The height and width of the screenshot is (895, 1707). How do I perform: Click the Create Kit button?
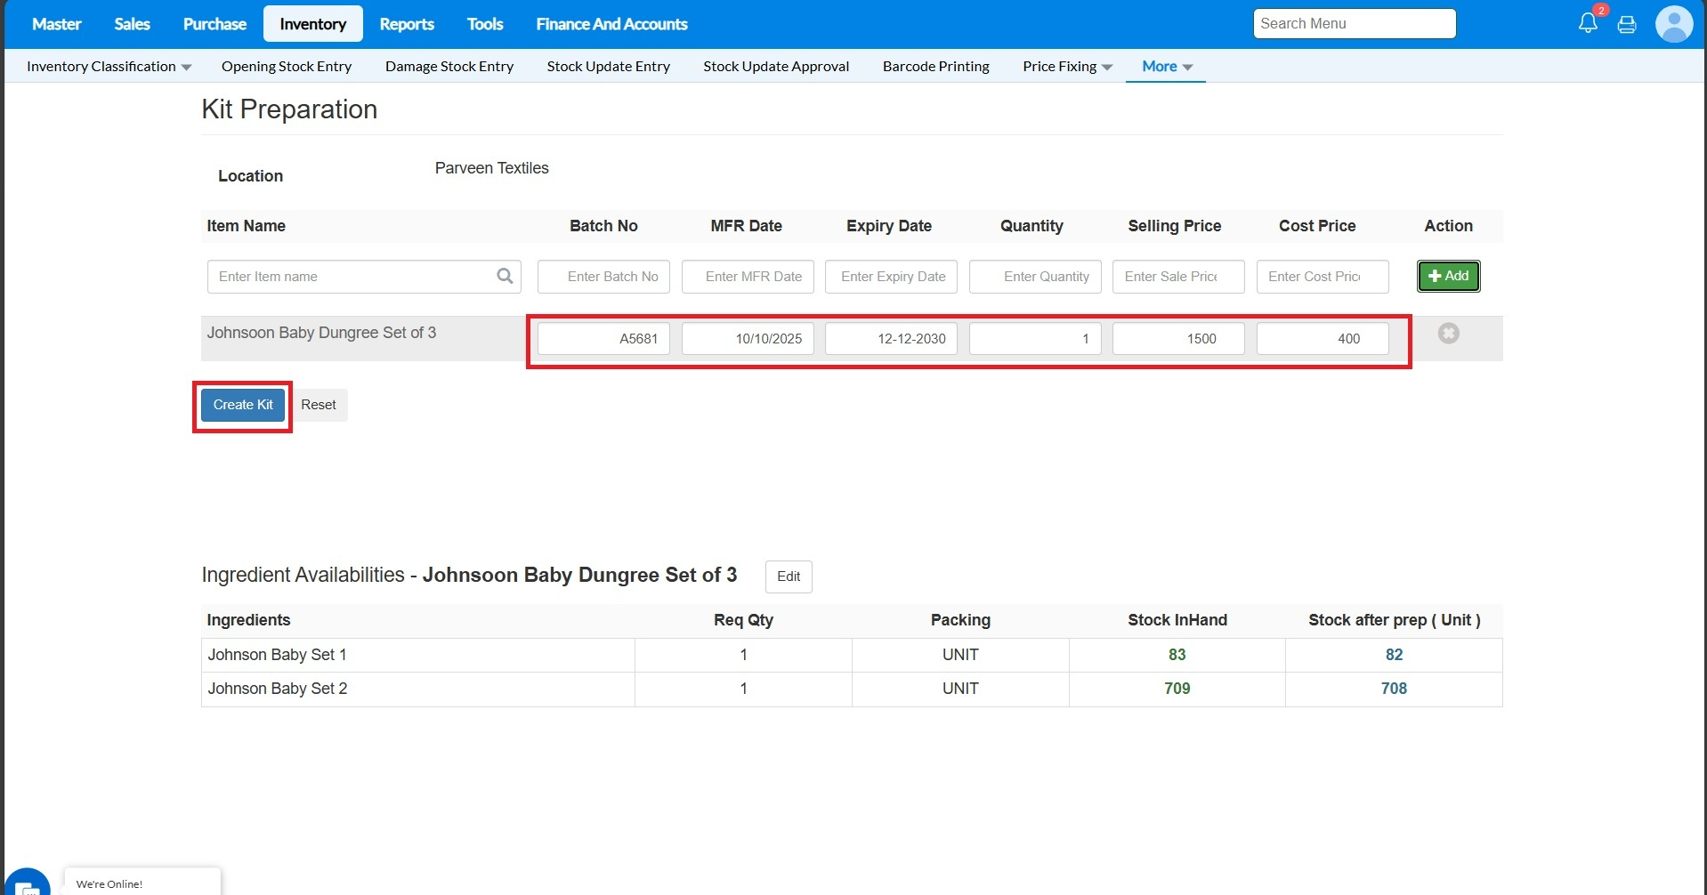243,405
